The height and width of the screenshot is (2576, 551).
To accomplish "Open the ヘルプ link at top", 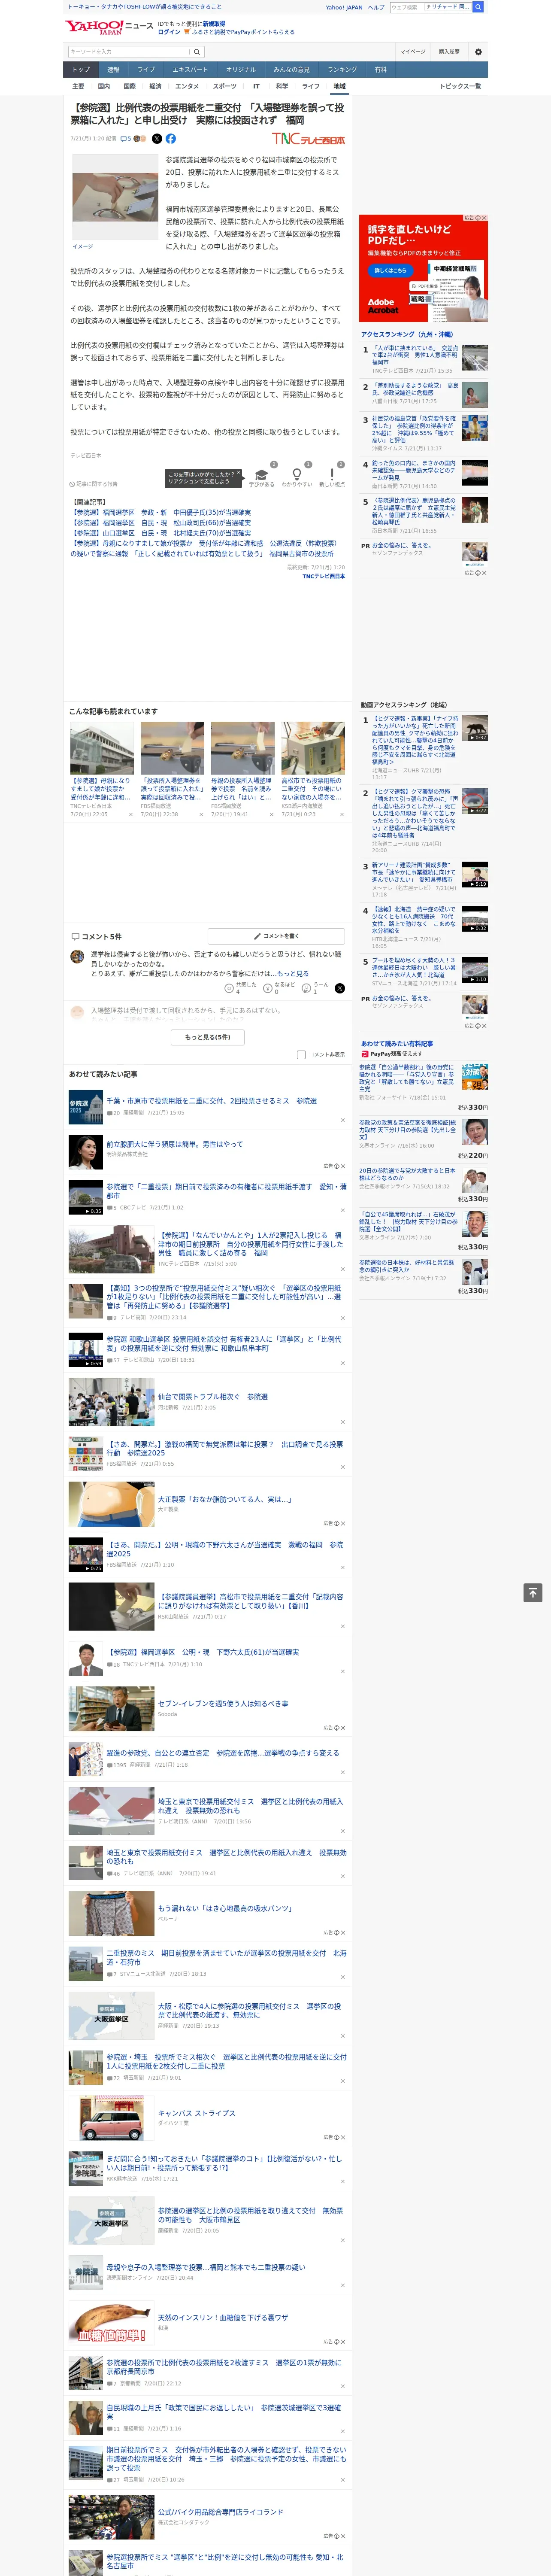I will point(376,7).
